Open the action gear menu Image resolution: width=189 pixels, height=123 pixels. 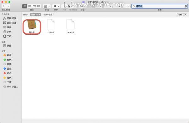56,6
